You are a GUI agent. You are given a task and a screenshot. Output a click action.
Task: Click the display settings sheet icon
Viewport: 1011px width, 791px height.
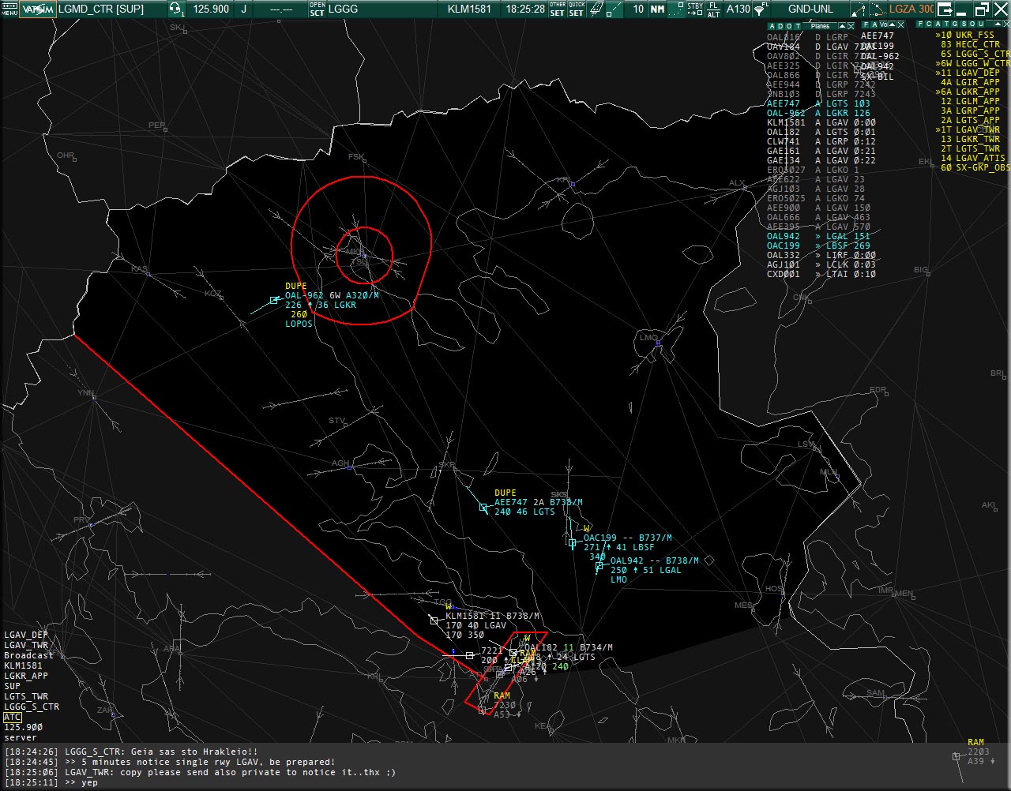tap(597, 9)
